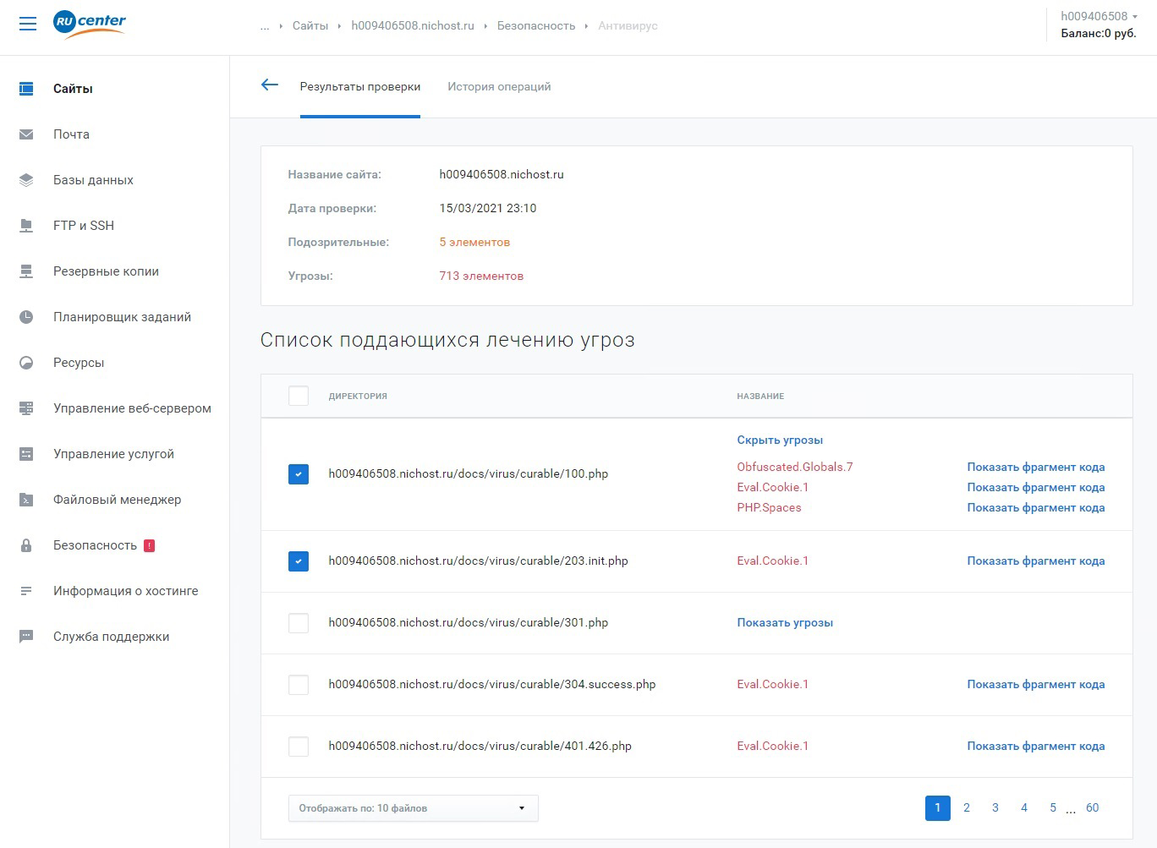This screenshot has height=848, width=1157.
Task: Click the Безопасность lock icon
Action: click(x=26, y=545)
